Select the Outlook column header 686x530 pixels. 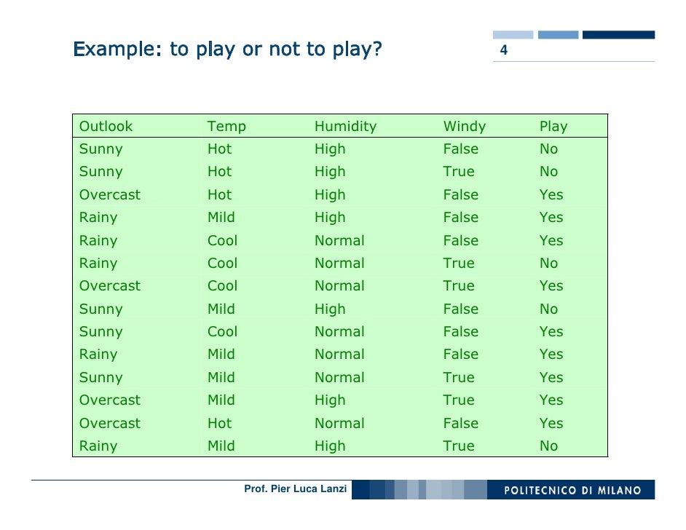106,126
